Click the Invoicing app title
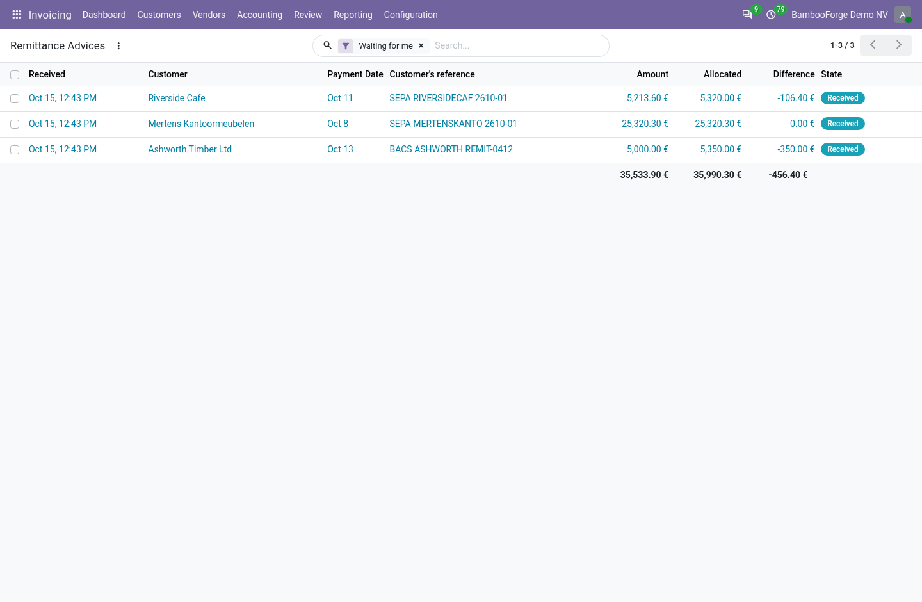922x602 pixels. click(50, 15)
